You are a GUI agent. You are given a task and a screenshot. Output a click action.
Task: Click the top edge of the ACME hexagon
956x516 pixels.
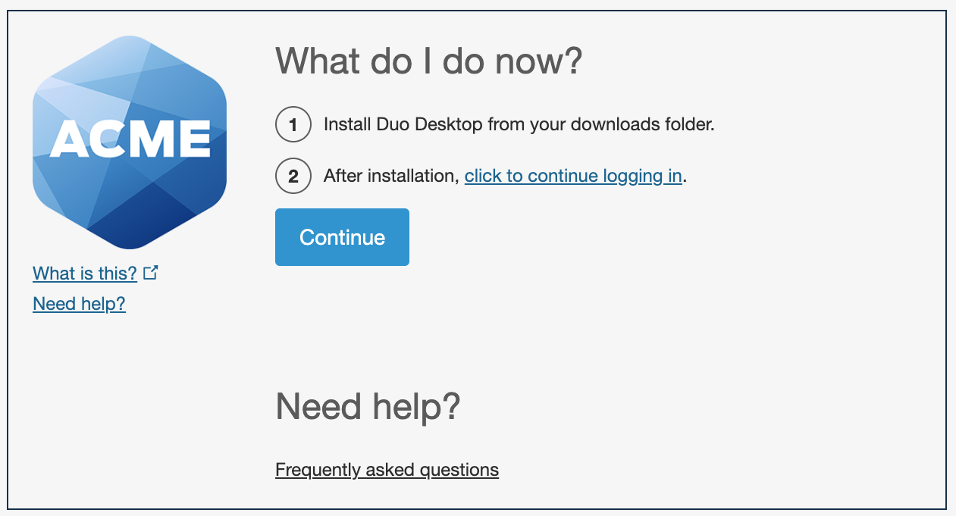coord(129,38)
